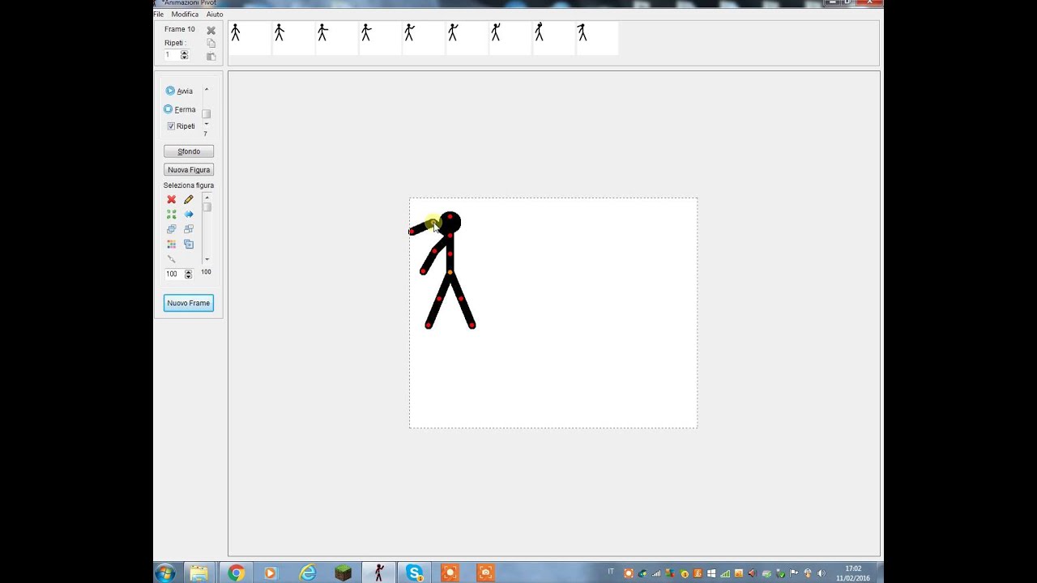Edit figure pencil icon
This screenshot has width=1037, height=583.
pos(189,199)
